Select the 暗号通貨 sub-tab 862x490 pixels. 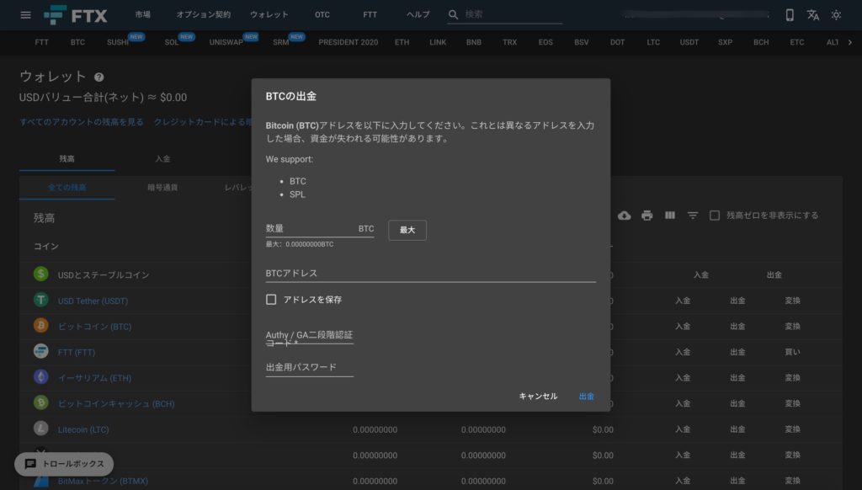[x=162, y=188]
